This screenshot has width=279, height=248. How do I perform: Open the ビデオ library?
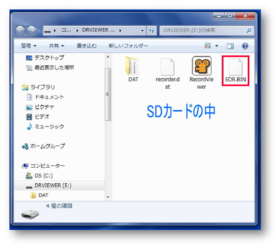[x=38, y=117]
